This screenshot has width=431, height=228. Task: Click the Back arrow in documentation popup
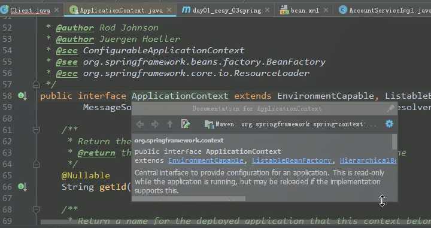click(x=140, y=124)
